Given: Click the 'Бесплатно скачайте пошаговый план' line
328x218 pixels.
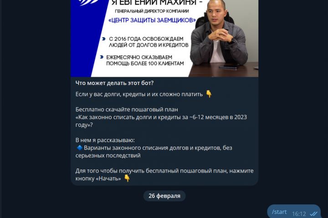Looking at the screenshot, I should [127, 109].
